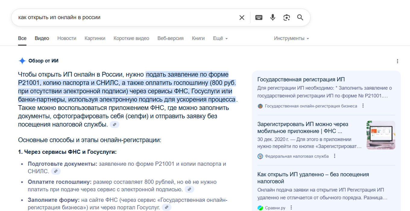Screen dimensions: 410x211
Task: Clear the search query with the X icon
Action: point(242,17)
